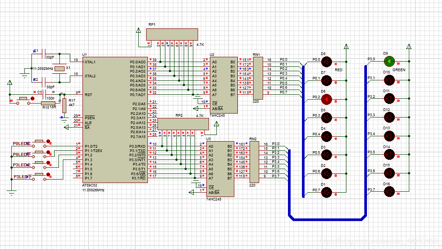Click the RN2 220 resistor network
442x249 pixels.
254,162
